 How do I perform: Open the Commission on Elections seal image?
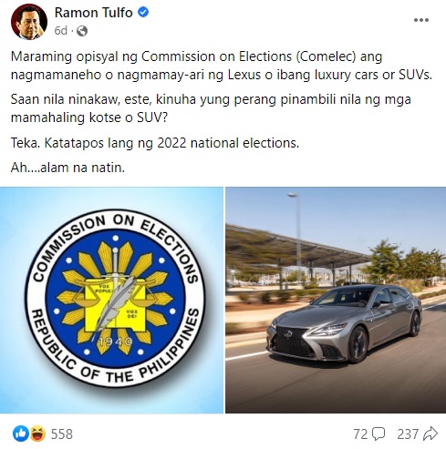pos(111,300)
